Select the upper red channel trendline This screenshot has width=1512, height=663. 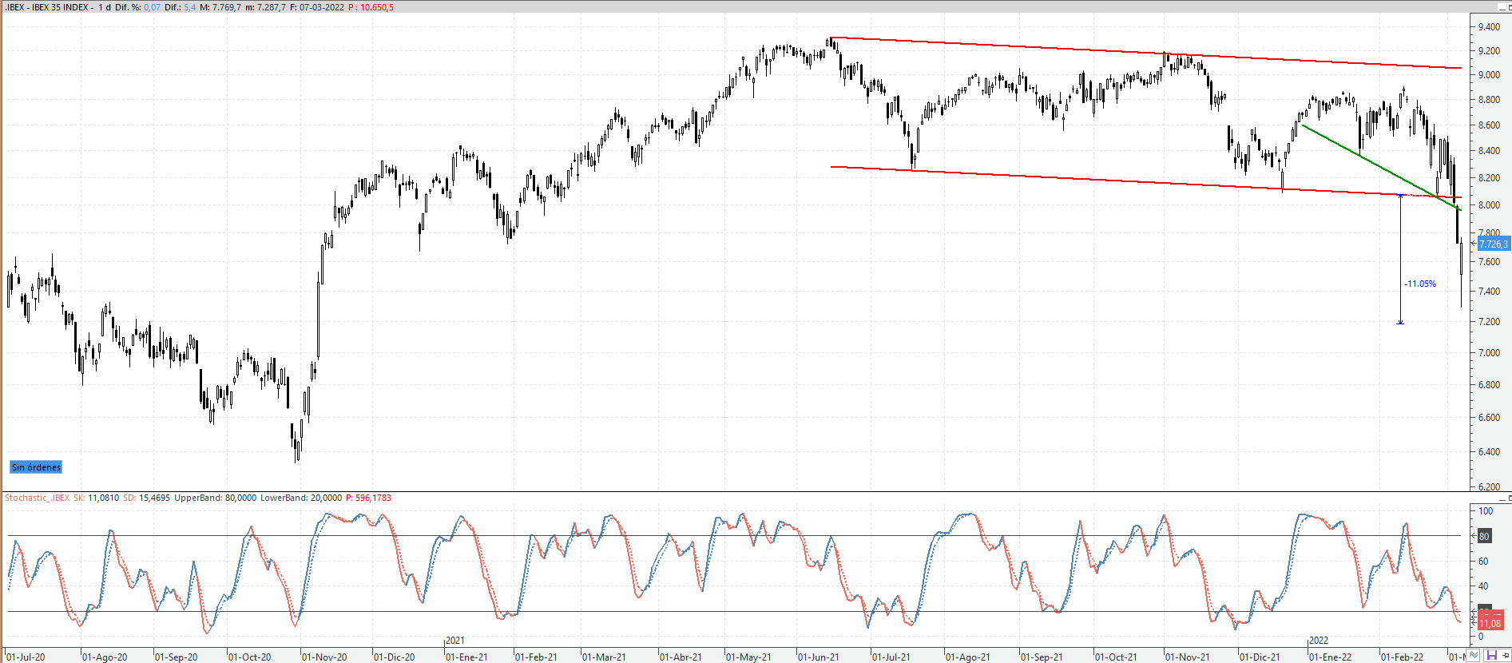tap(1145, 53)
